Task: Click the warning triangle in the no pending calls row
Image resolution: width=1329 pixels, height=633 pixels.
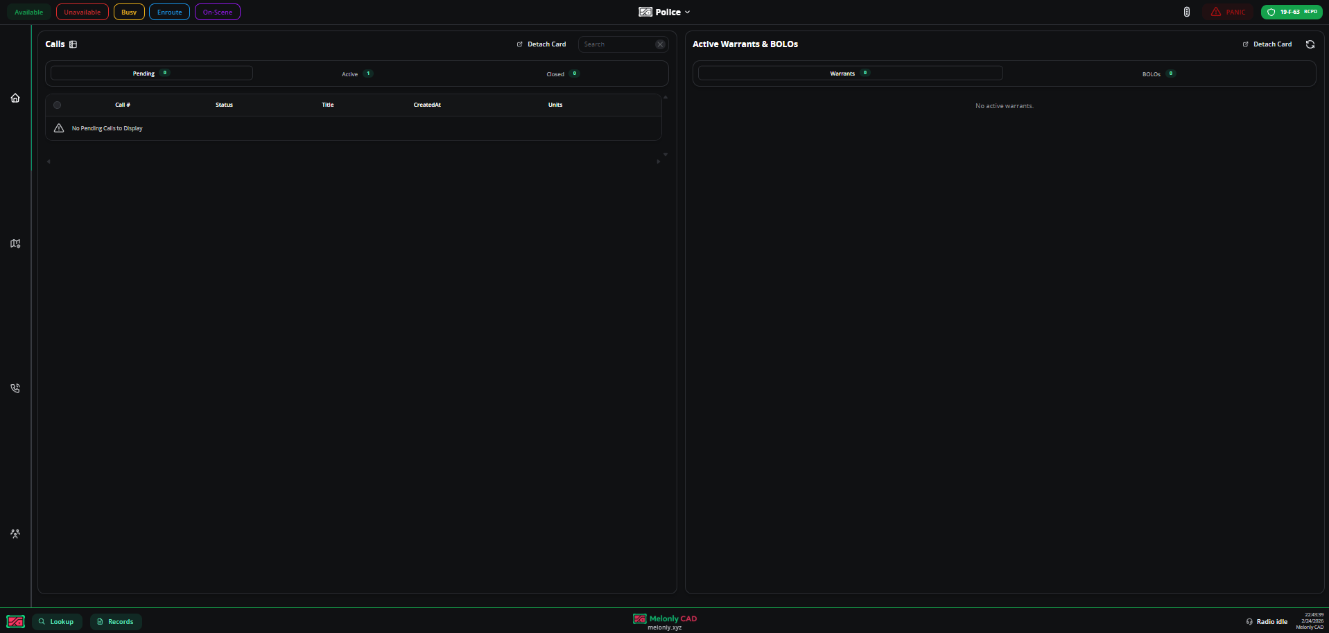Action: (x=59, y=128)
